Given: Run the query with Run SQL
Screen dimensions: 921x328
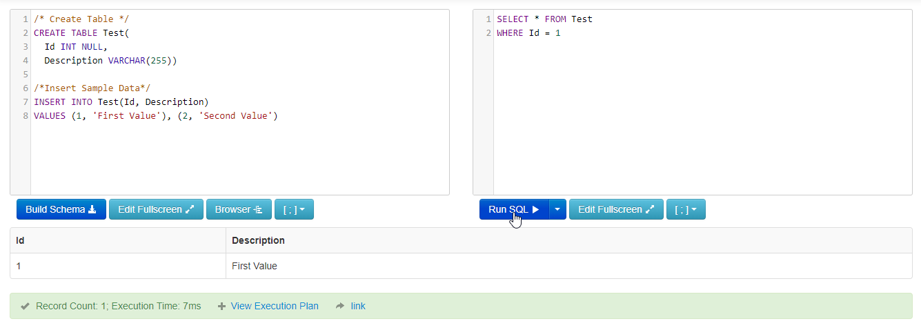Looking at the screenshot, I should (x=514, y=209).
